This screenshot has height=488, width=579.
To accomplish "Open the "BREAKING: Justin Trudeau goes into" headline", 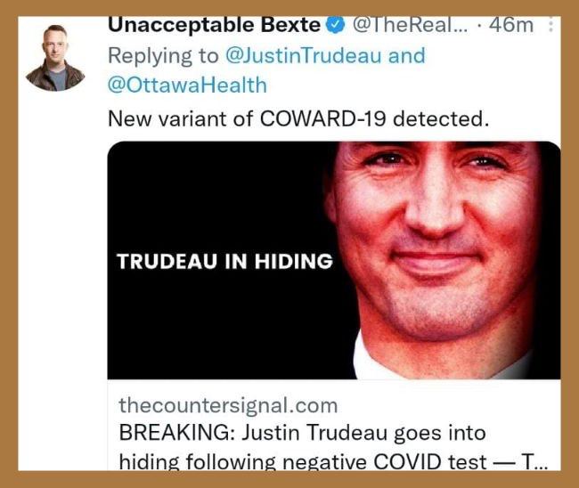I will click(303, 433).
